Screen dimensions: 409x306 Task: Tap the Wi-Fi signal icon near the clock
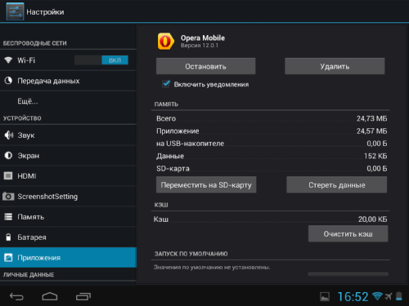coord(377,296)
